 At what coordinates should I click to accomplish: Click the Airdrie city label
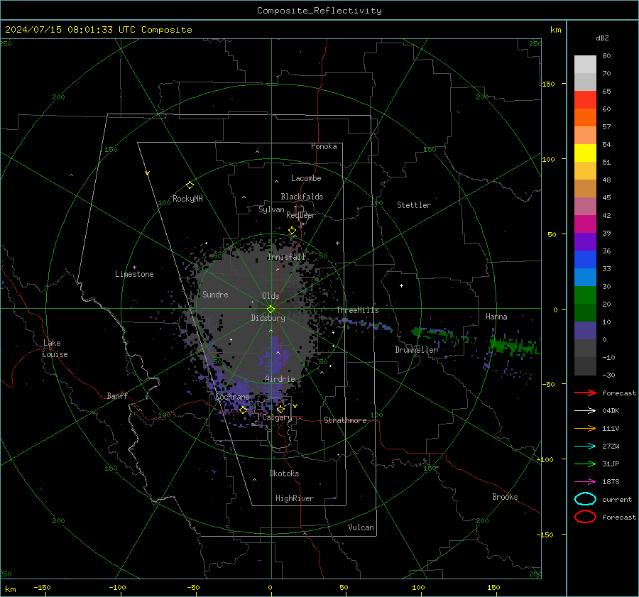click(x=280, y=379)
